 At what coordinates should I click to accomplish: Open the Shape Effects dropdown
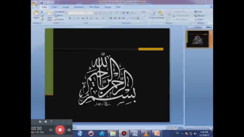pyautogui.click(x=180, y=19)
